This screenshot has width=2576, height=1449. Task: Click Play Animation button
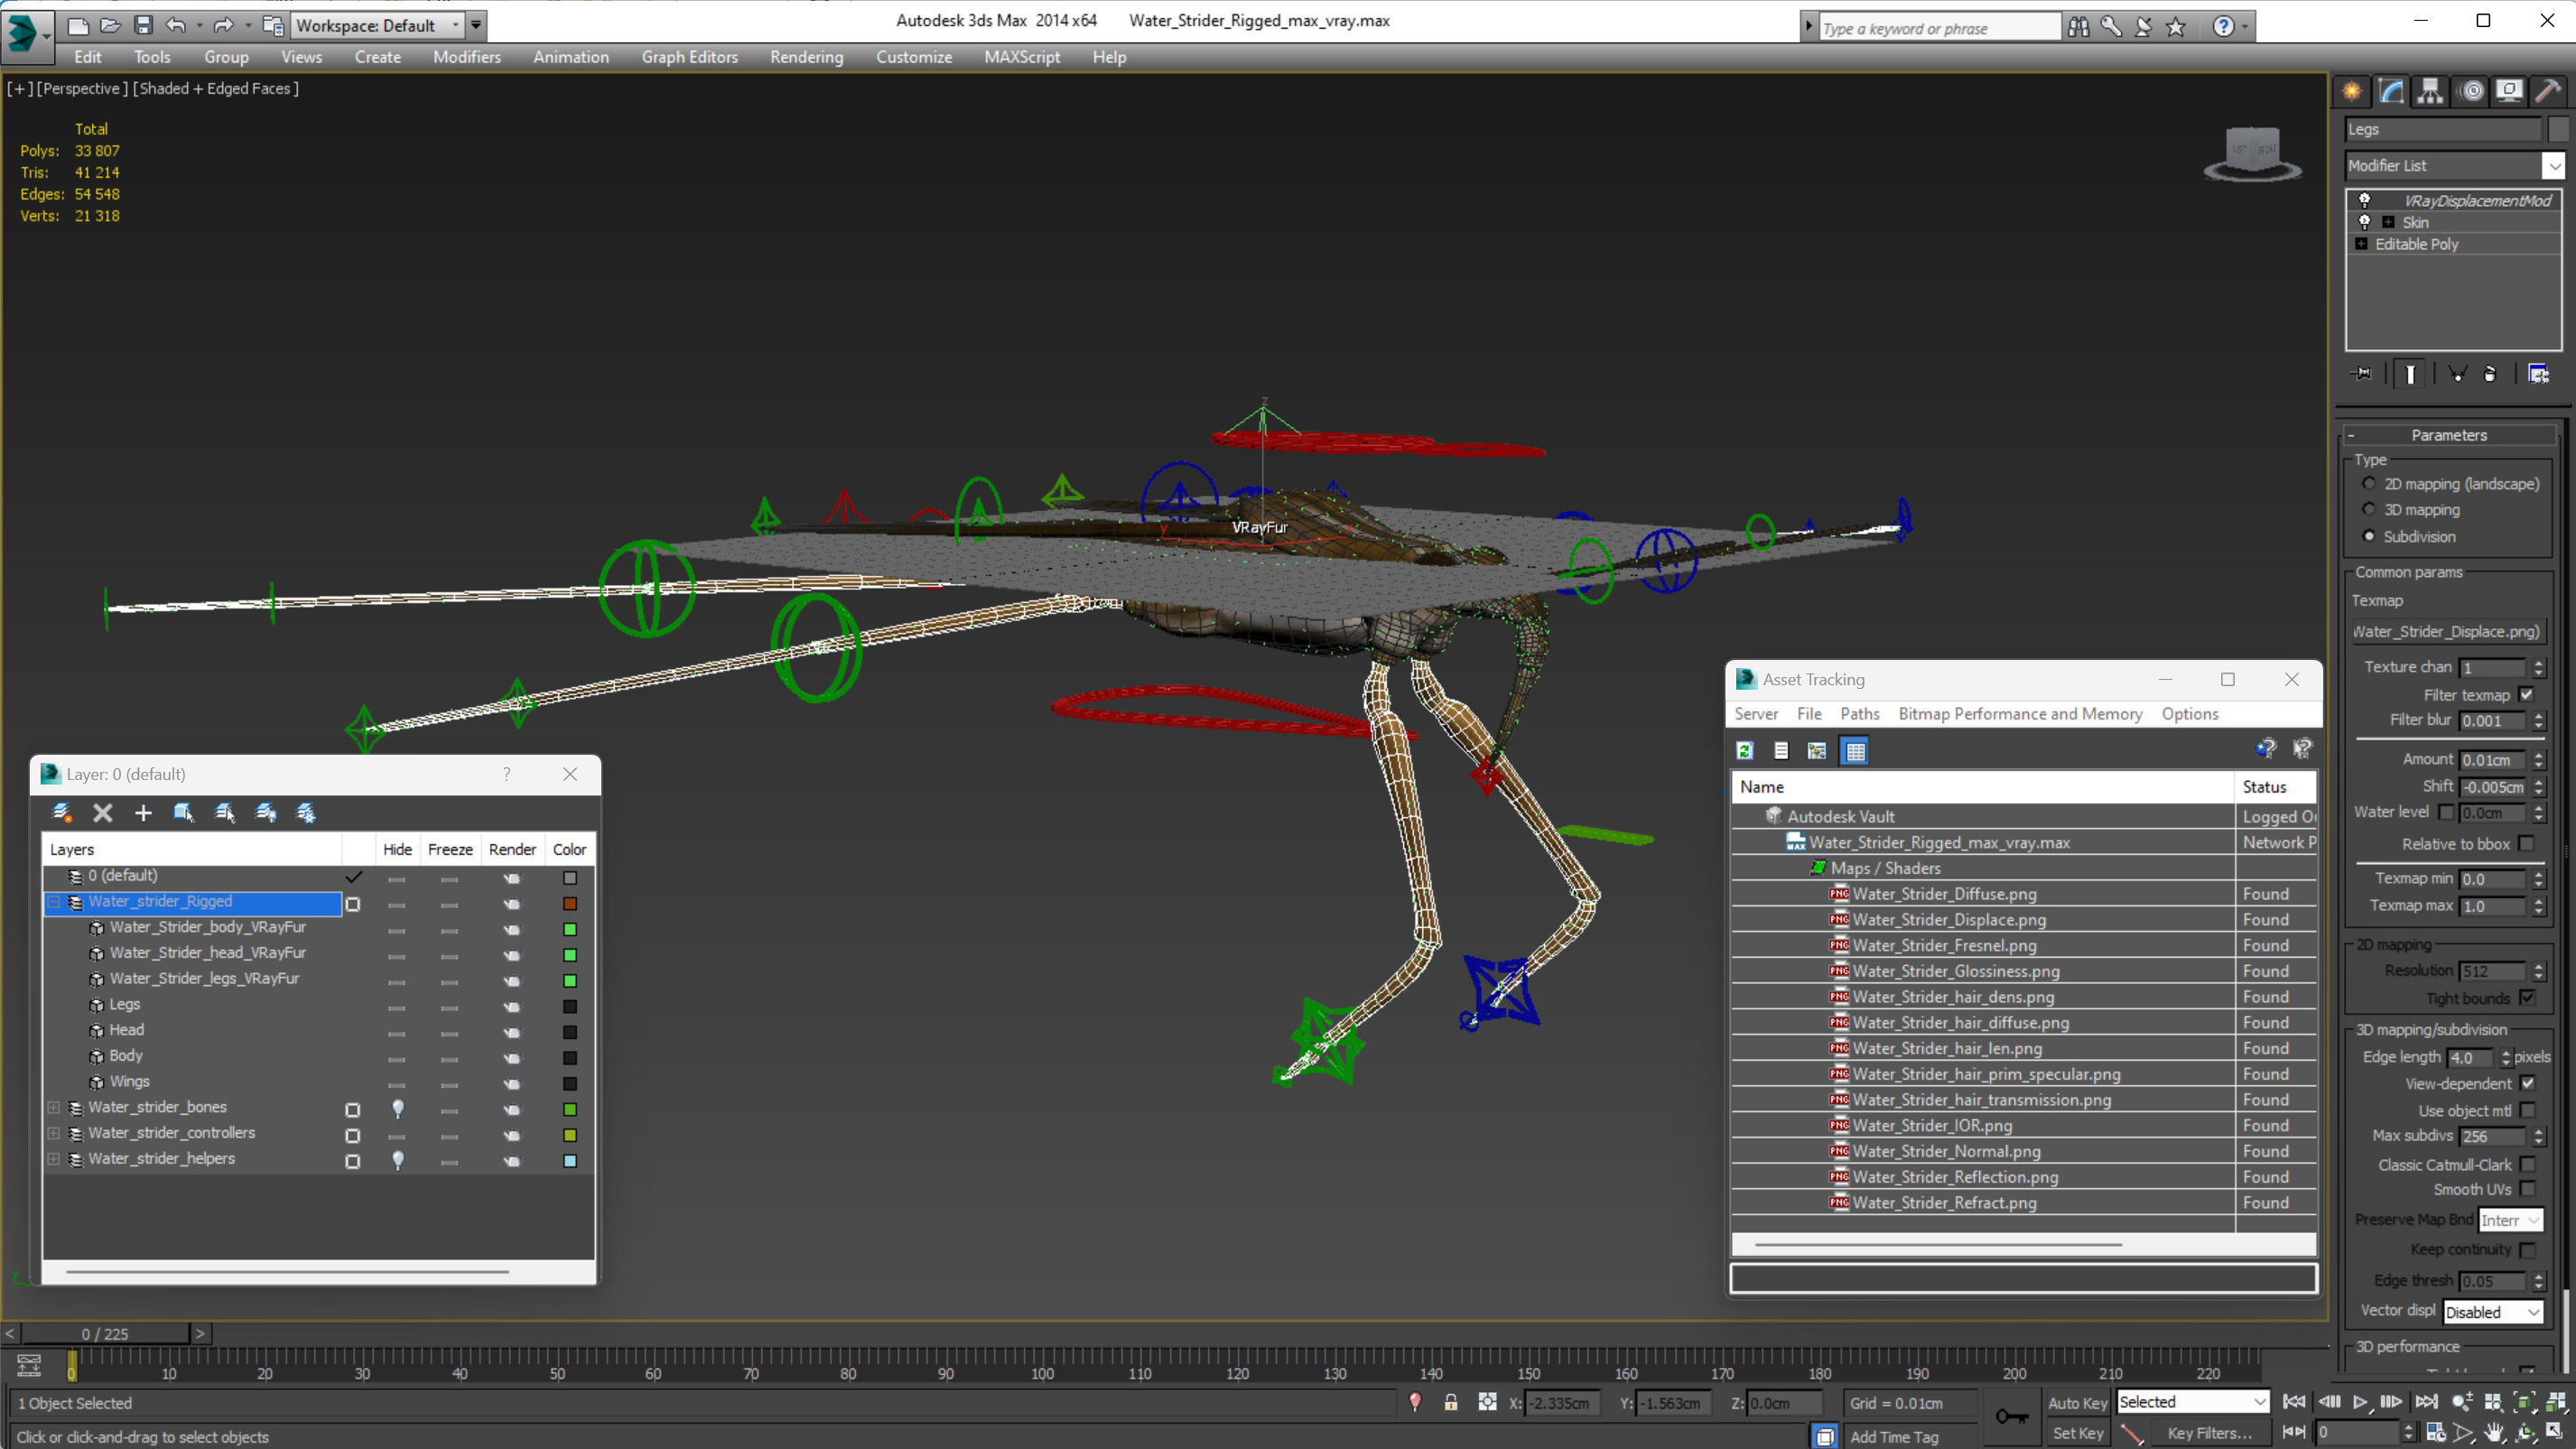tap(2360, 1402)
